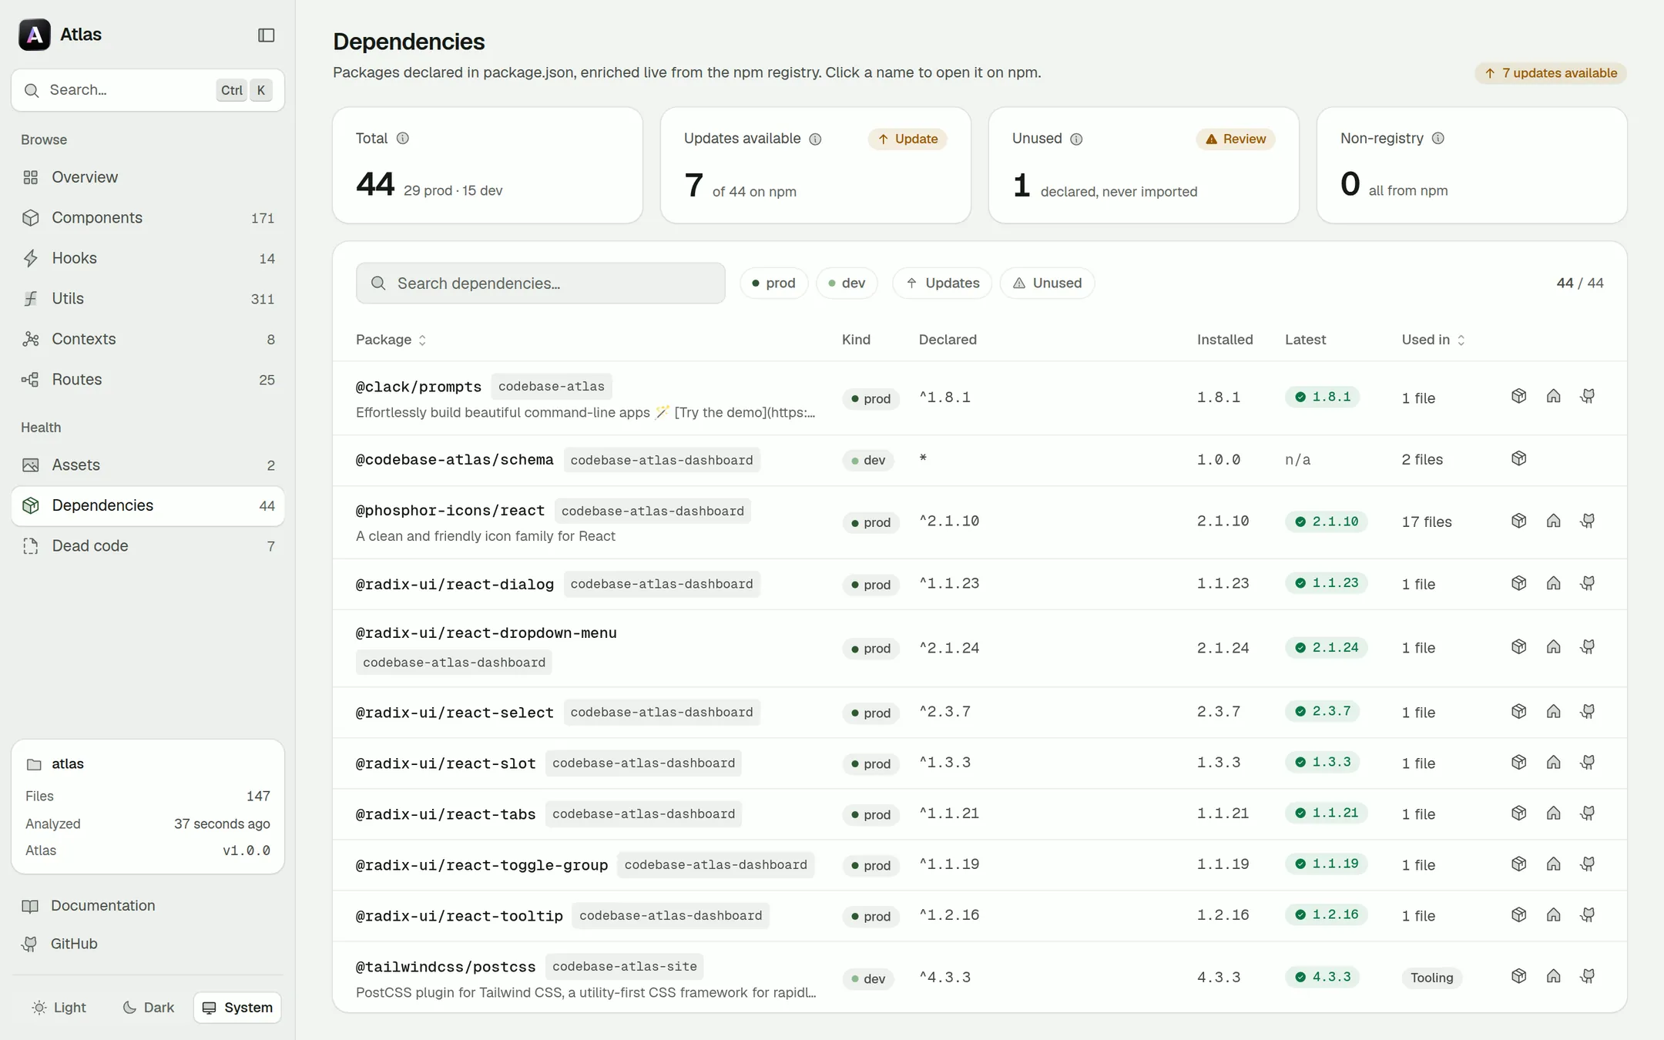Open homepage icon for @radix-ui/react-select

point(1553,712)
